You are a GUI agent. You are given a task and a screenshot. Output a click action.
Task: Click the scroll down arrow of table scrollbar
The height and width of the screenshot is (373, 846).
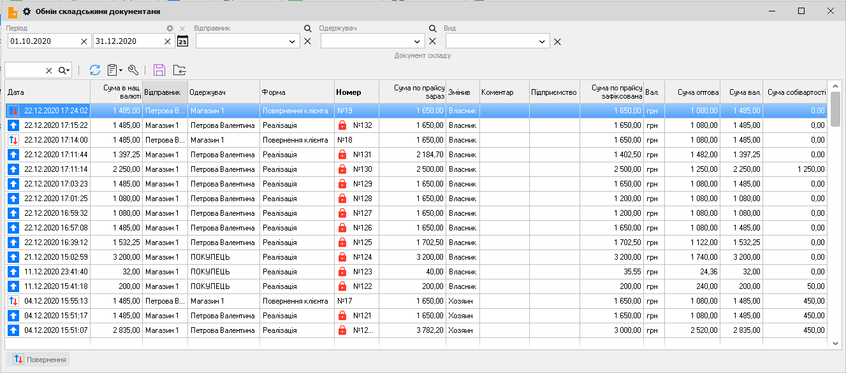point(836,343)
